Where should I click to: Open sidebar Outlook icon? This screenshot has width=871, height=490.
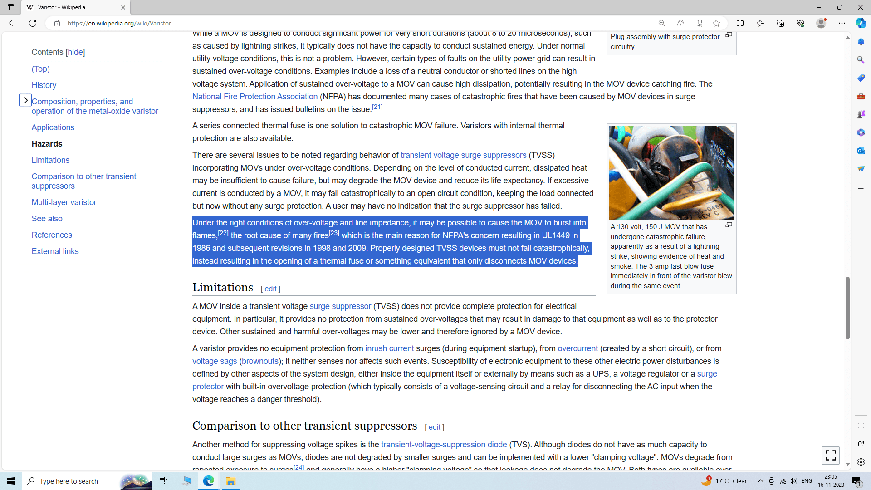pyautogui.click(x=861, y=150)
